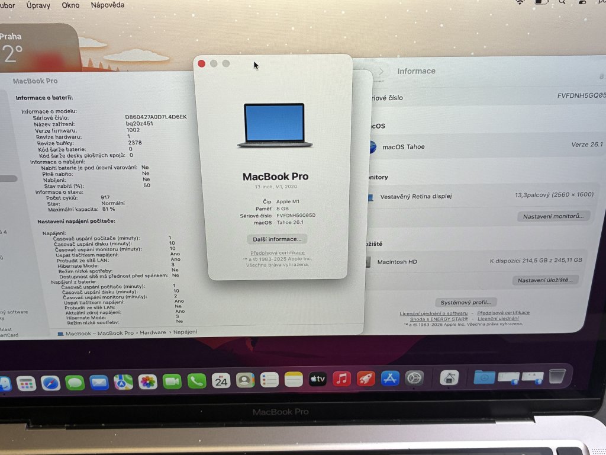Open App Store from the Dock

pyautogui.click(x=390, y=378)
